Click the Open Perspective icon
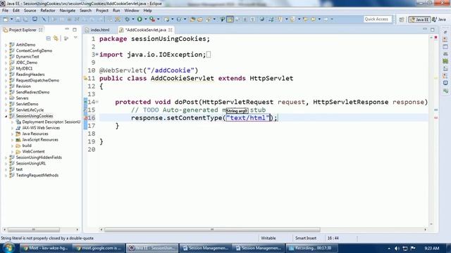Image resolution: width=451 pixels, height=253 pixels. pos(402,20)
